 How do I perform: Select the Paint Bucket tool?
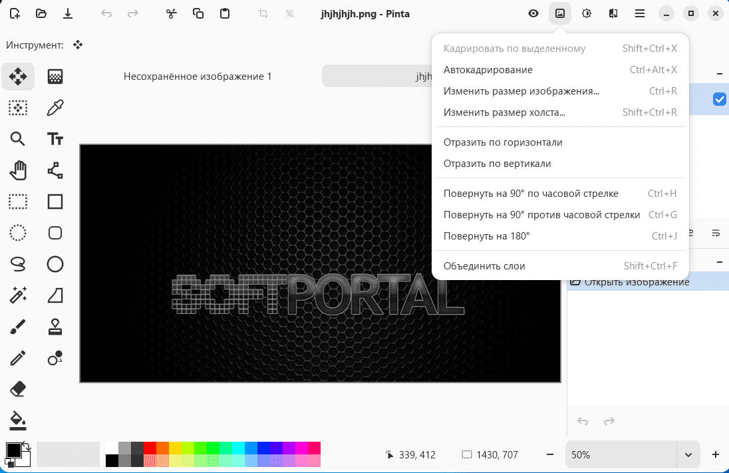point(18,420)
